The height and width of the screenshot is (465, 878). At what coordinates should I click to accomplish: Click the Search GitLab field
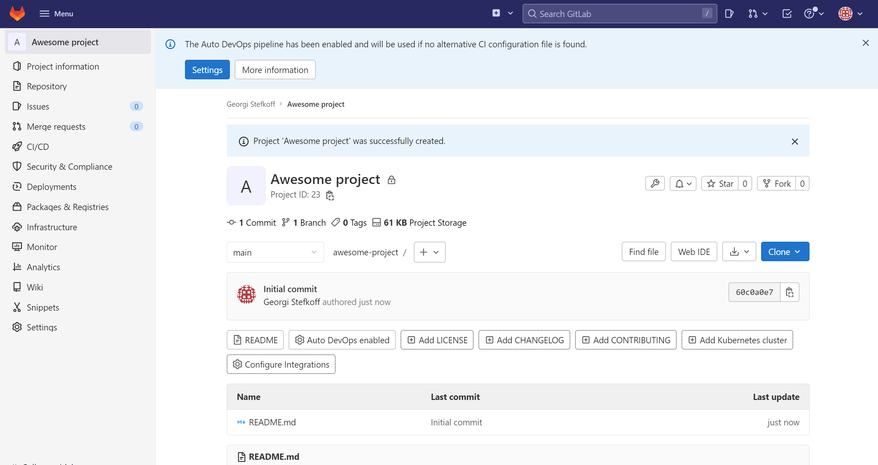(x=620, y=14)
